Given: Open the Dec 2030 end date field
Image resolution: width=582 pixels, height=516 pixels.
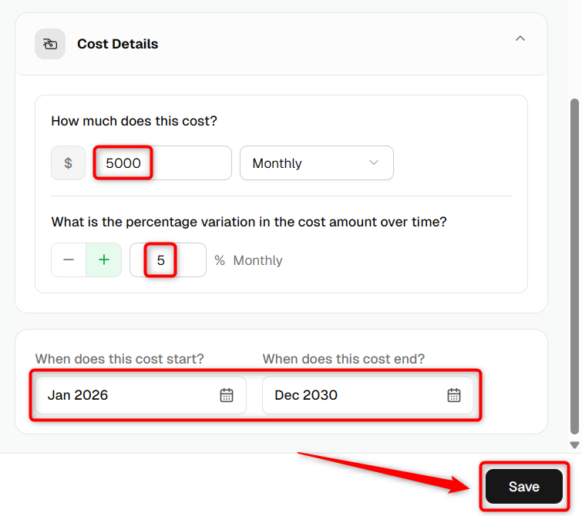Looking at the screenshot, I should (x=368, y=395).
